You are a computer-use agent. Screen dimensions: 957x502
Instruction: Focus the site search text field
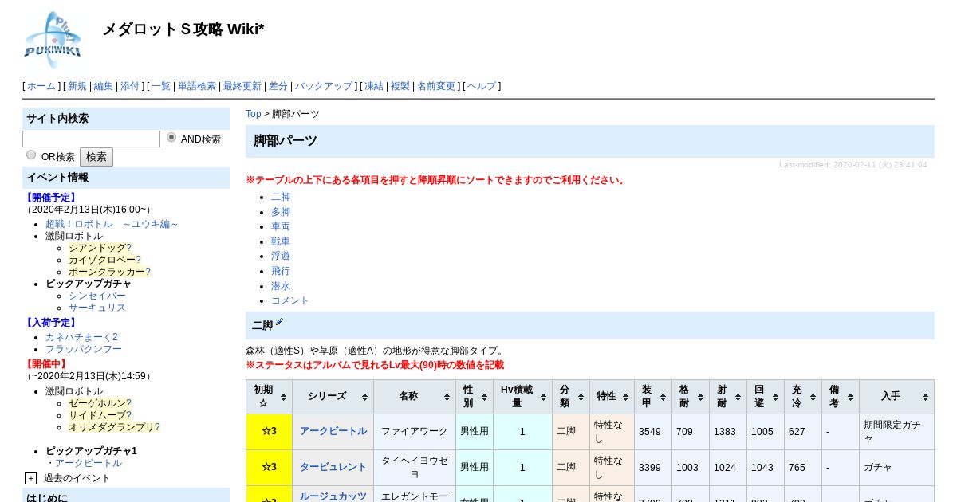(91, 139)
